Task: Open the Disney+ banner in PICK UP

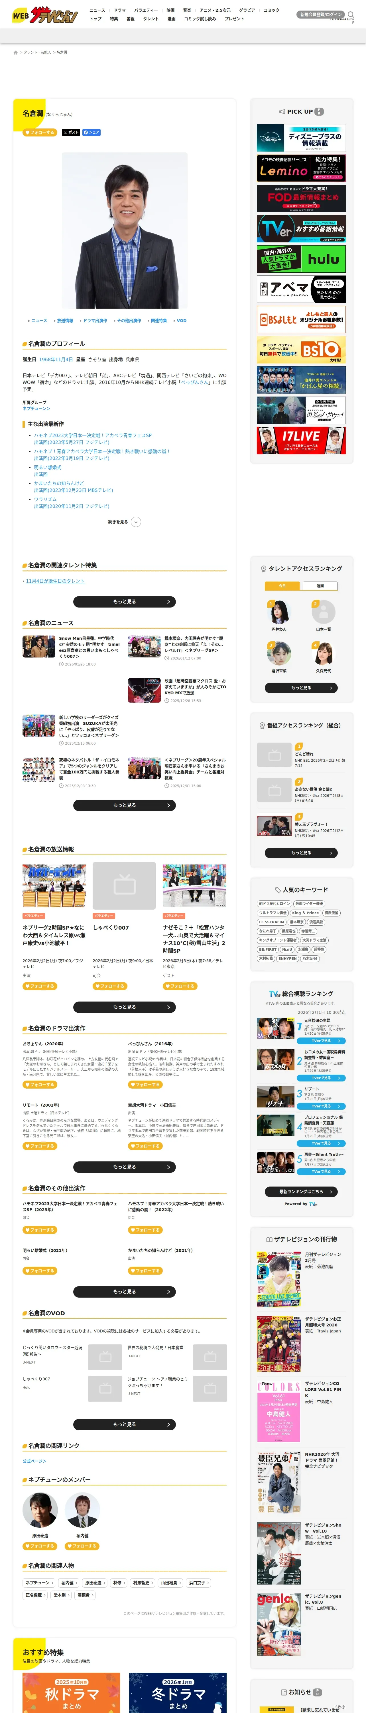Action: pyautogui.click(x=301, y=138)
